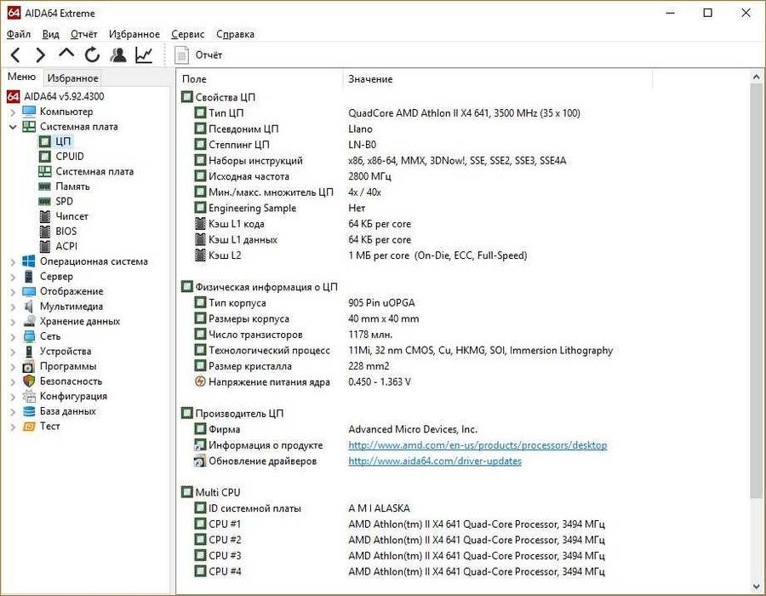The image size is (766, 596).
Task: Click the Компьютер monitor icon
Action: pyautogui.click(x=29, y=112)
